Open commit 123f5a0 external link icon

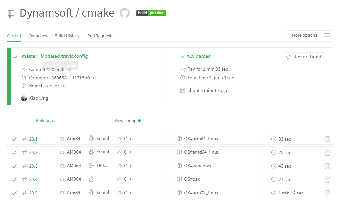[x=69, y=69]
